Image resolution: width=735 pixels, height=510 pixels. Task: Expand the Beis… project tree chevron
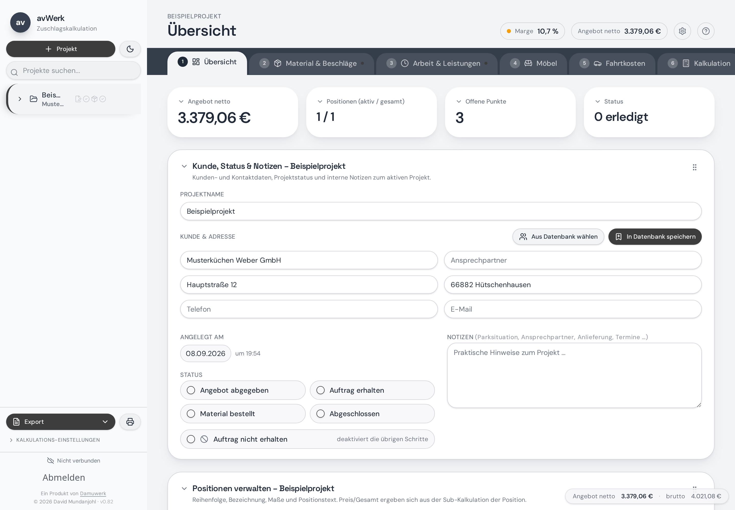pos(20,99)
